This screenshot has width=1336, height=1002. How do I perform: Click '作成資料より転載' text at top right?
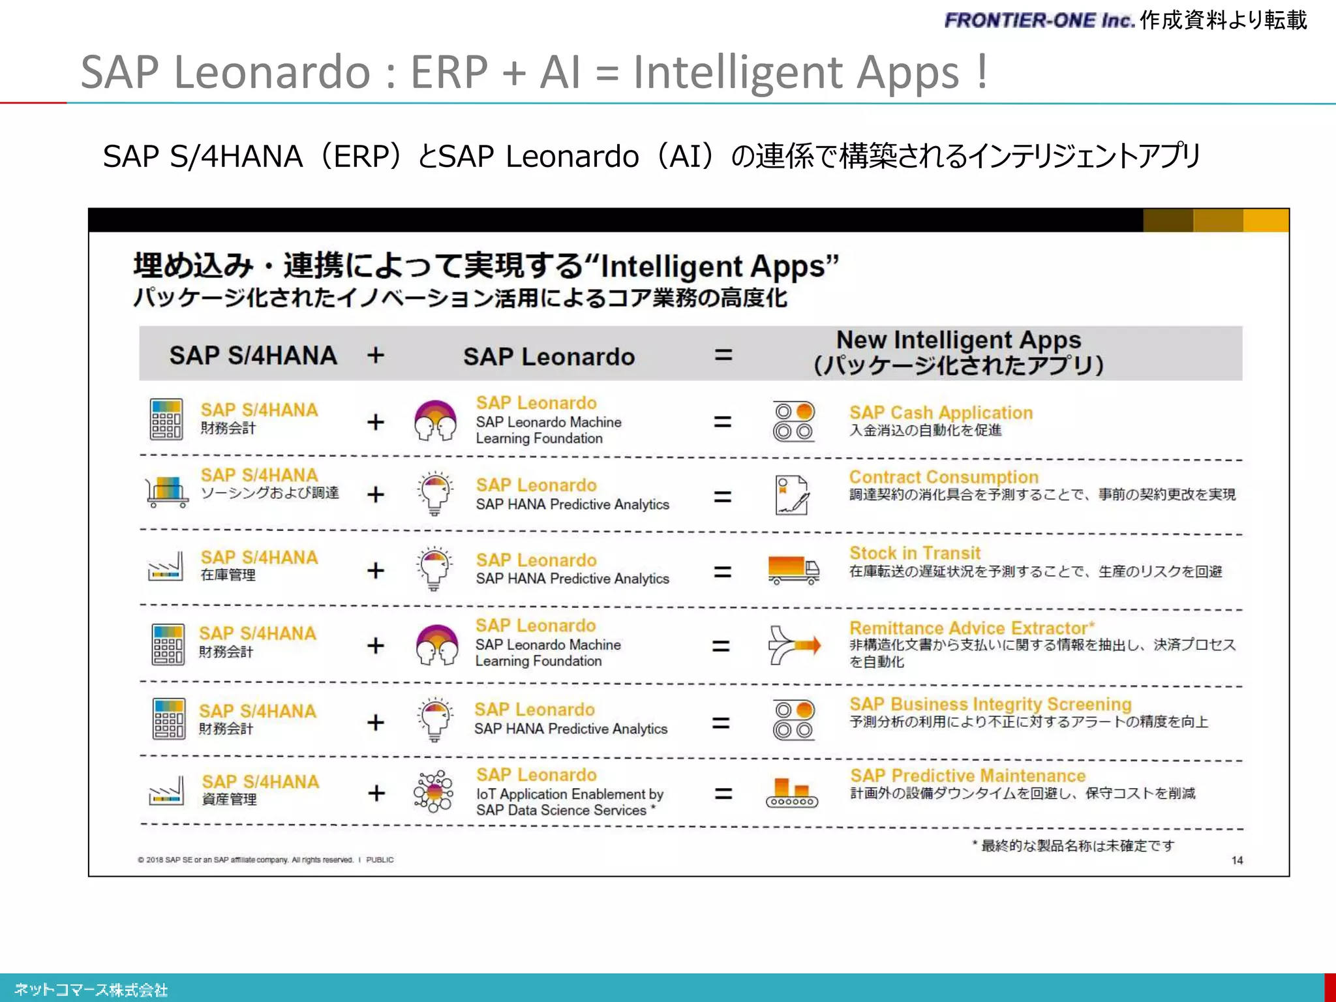pyautogui.click(x=1224, y=20)
